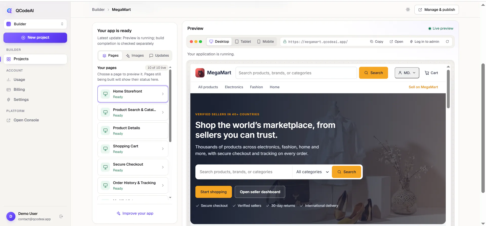This screenshot has width=486, height=226.
Task: Click the QCodeAI logo icon
Action: 9,10
